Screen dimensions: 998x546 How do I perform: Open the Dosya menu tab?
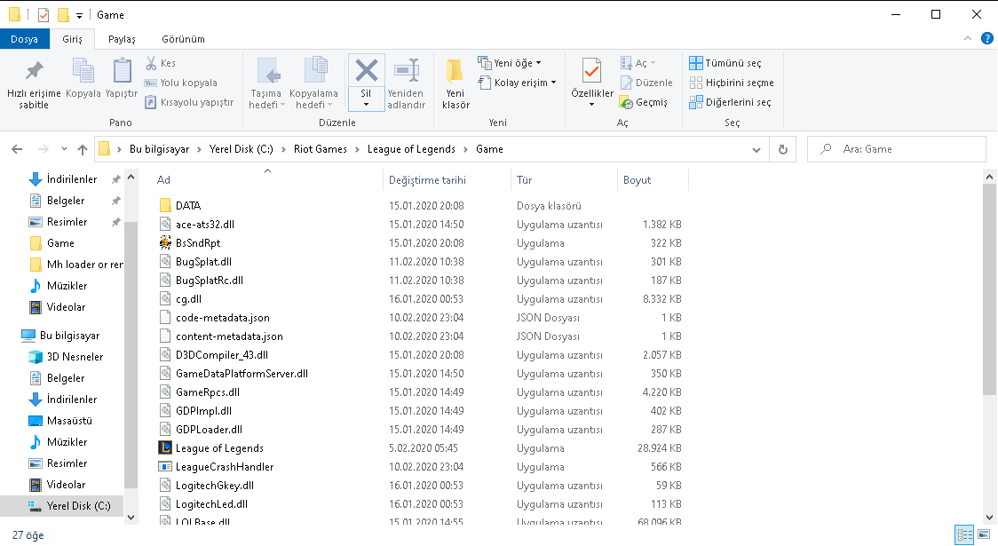[24, 39]
